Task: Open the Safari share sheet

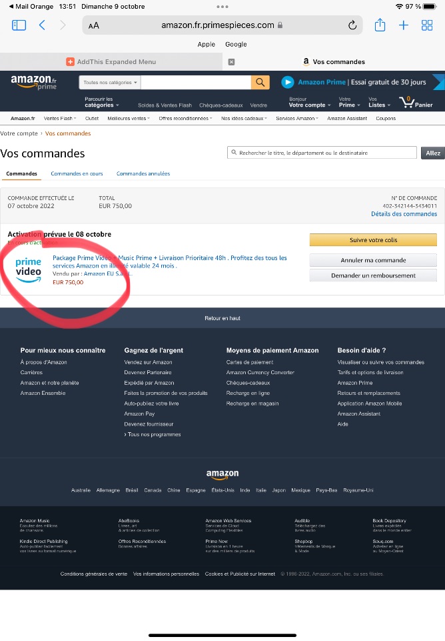Action: (380, 25)
